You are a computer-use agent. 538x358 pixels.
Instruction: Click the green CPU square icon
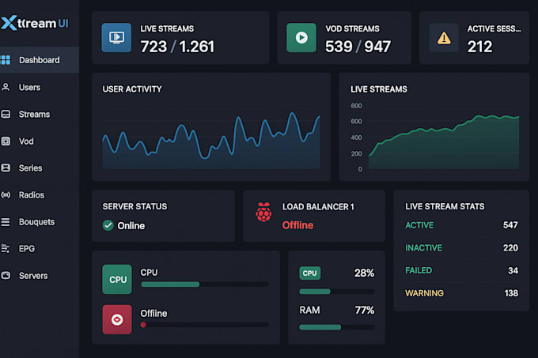pos(117,279)
